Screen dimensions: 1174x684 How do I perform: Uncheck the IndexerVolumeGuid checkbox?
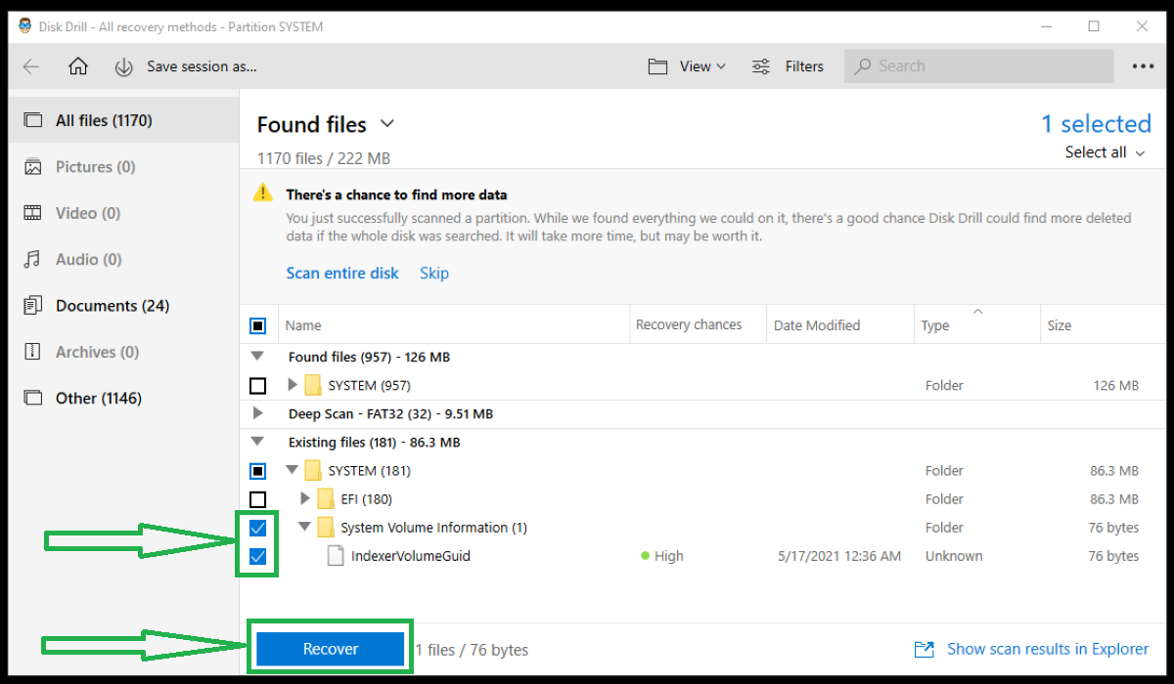click(x=258, y=556)
